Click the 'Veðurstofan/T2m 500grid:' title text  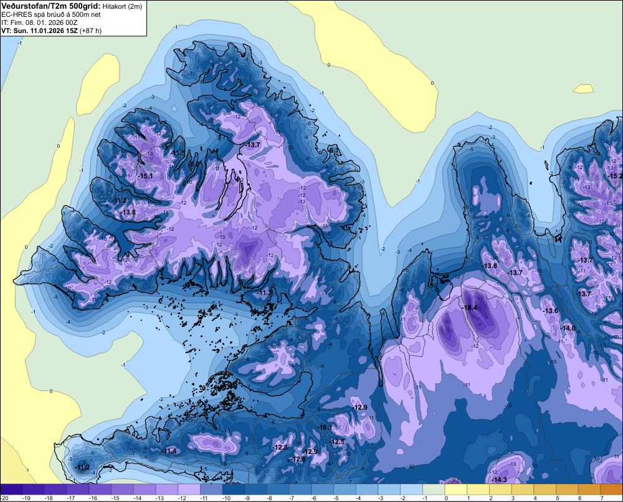pos(50,6)
